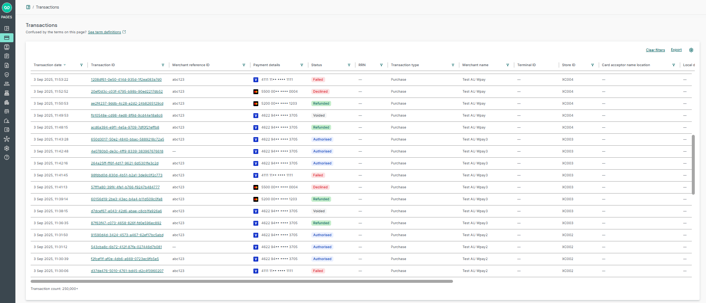Open transaction 91590d4d-3424-4573-a467-62ef17bc5abd

click(x=127, y=235)
